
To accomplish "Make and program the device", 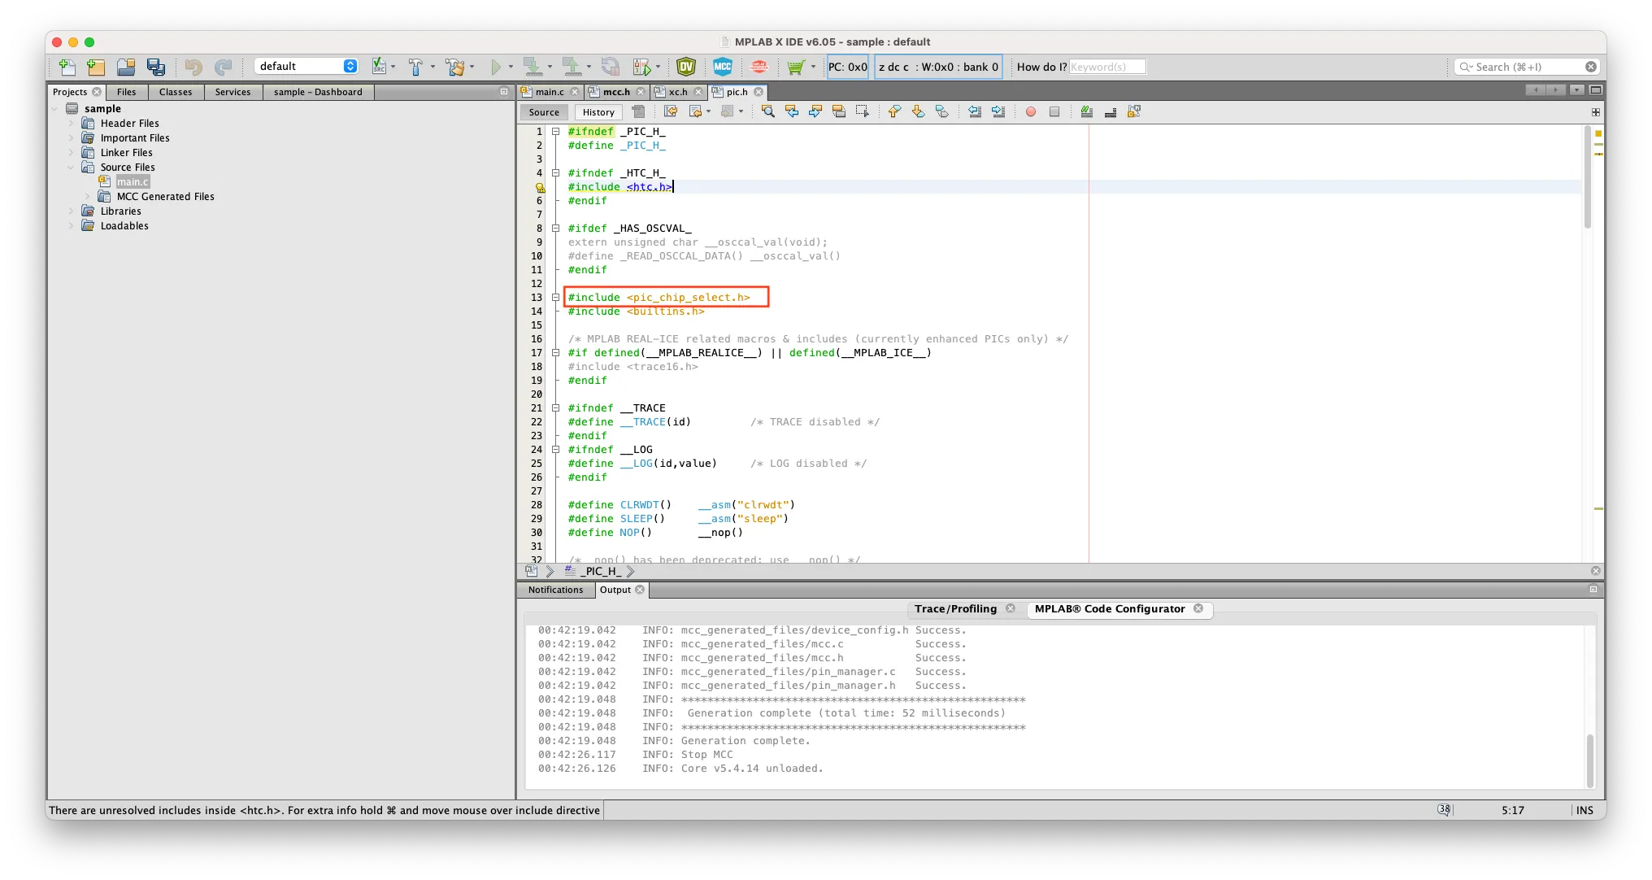I will [x=533, y=67].
